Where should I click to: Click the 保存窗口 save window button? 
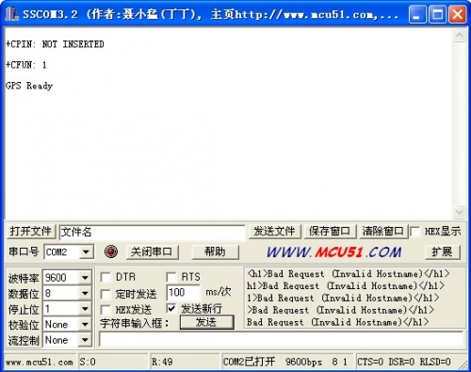(330, 232)
